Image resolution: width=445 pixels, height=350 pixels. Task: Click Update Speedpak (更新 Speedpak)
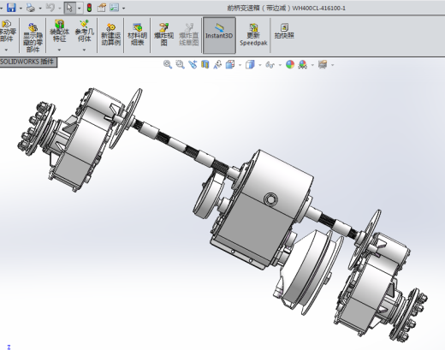(x=253, y=35)
